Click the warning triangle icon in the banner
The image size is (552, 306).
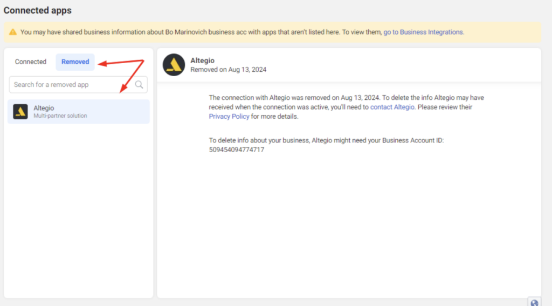(13, 32)
